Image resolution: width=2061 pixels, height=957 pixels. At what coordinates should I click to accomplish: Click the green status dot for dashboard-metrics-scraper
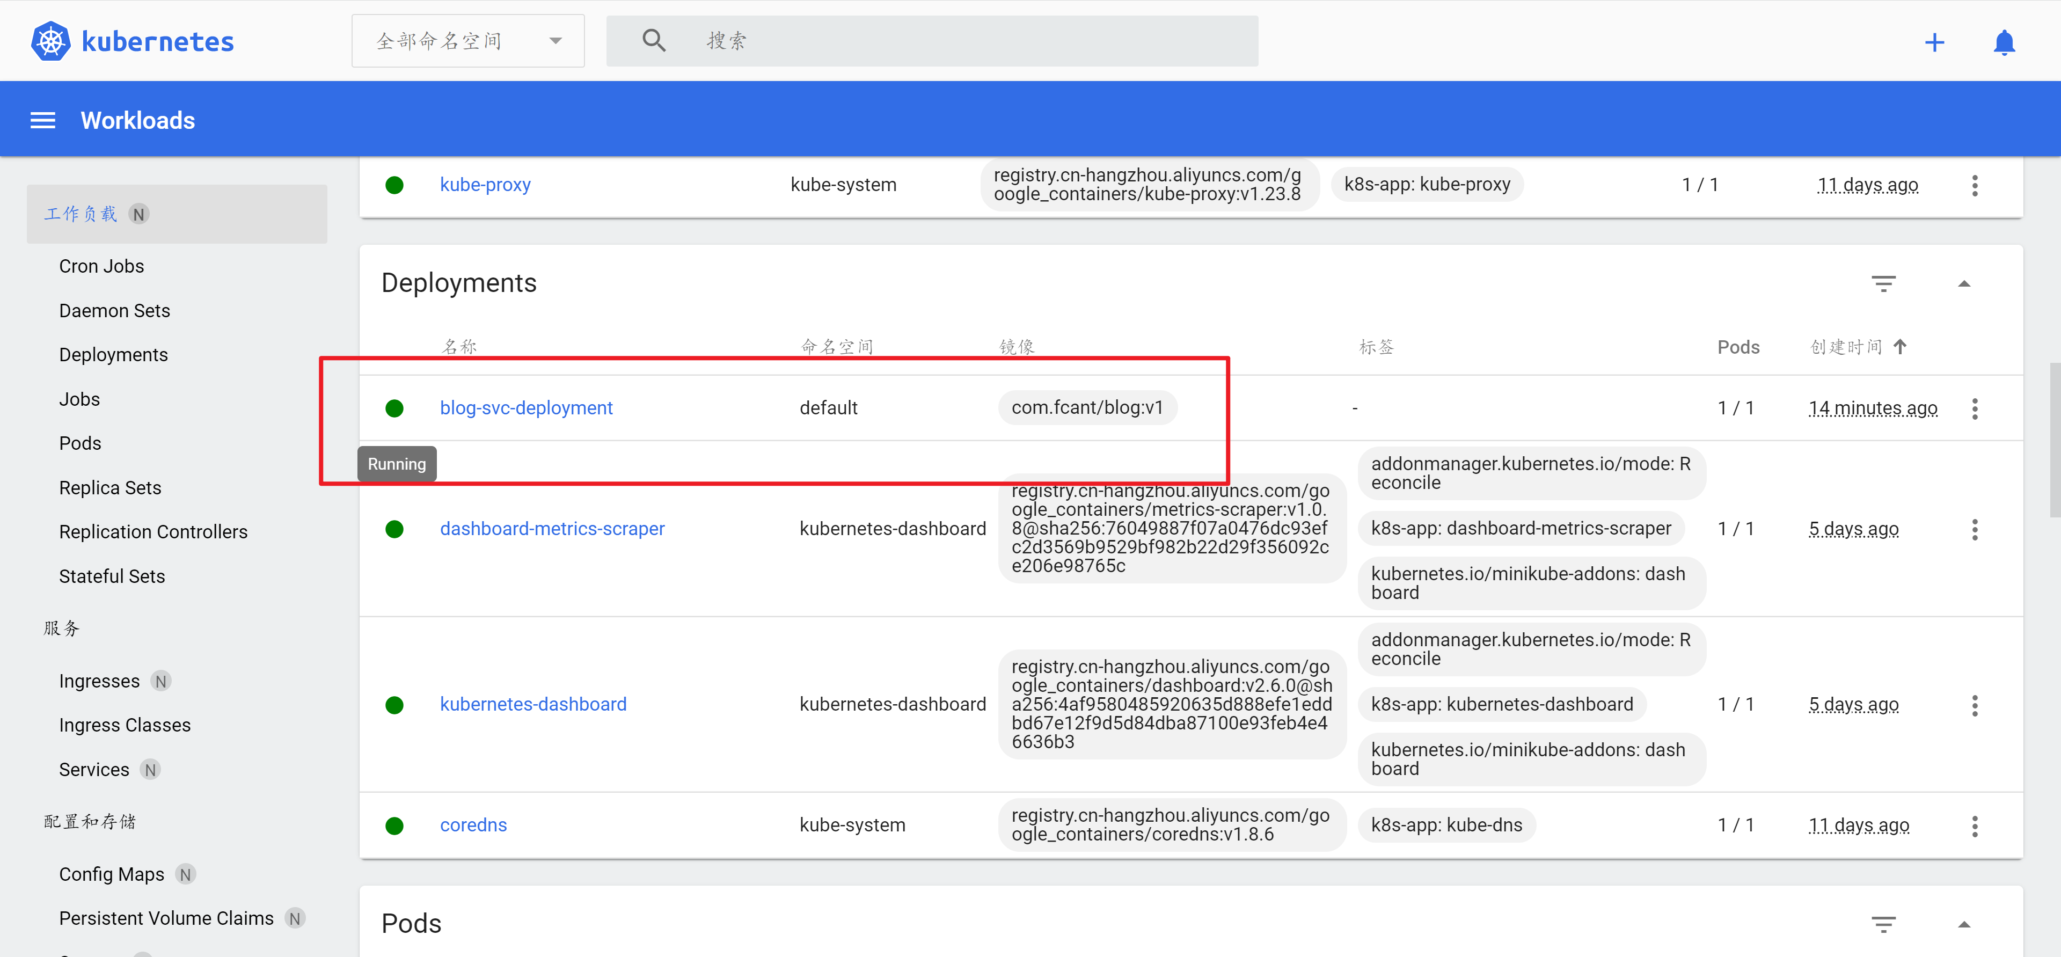393,529
